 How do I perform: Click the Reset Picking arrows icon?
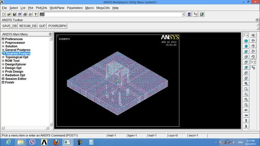point(195,14)
